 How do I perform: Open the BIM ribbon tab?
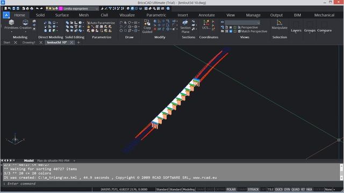(x=297, y=15)
